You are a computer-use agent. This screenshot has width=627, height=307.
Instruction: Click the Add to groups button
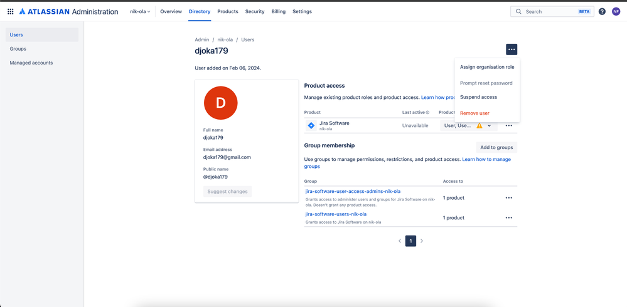(x=496, y=147)
